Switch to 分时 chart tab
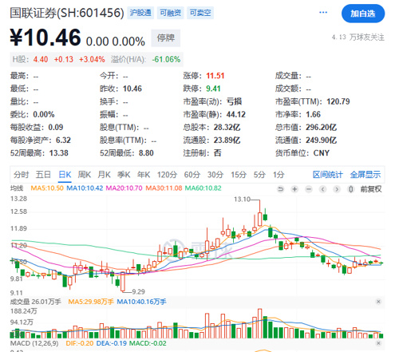399x352 pixels. (x=21, y=175)
